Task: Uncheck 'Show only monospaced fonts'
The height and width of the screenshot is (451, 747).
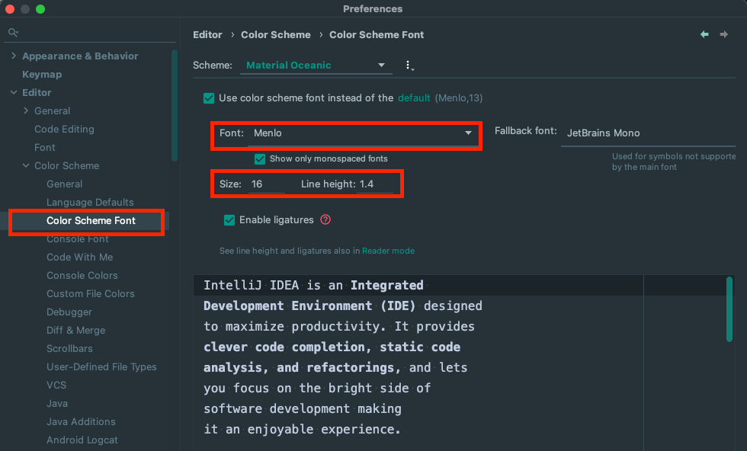Action: click(260, 159)
